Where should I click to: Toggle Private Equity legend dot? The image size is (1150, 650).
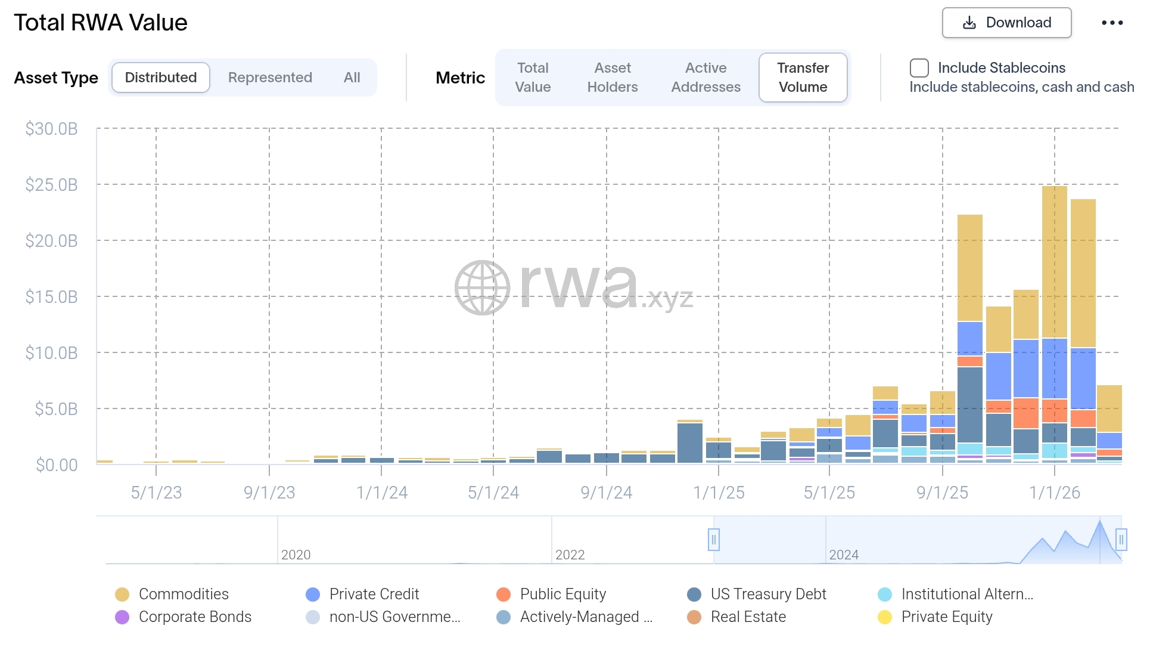click(x=885, y=617)
